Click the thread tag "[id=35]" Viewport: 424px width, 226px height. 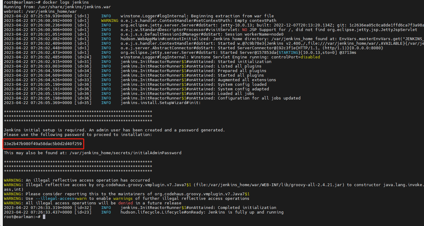pos(83,103)
